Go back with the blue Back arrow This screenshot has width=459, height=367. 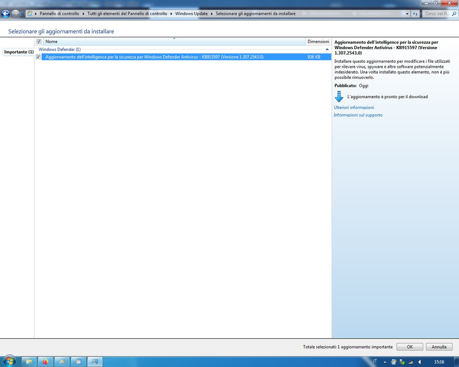pos(6,13)
